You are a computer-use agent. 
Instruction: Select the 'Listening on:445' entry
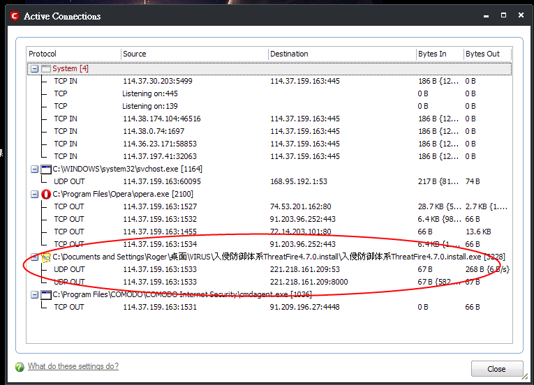[x=150, y=93]
